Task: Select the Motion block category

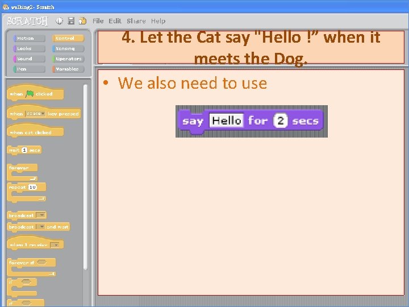Action: click(29, 39)
